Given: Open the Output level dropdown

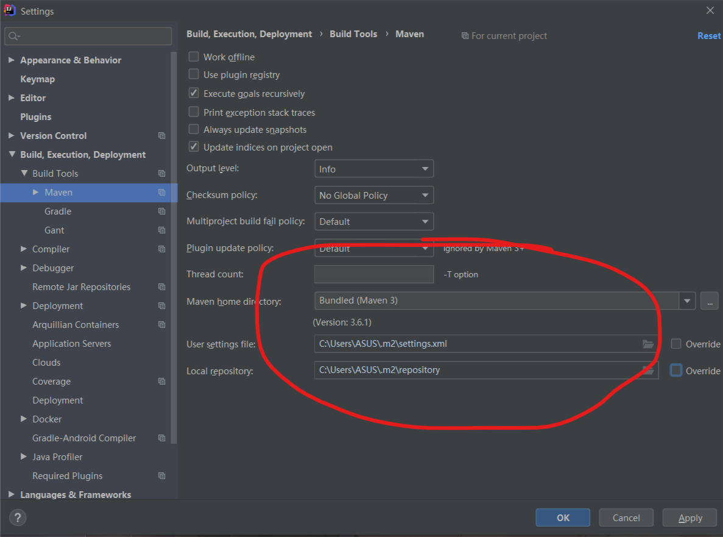Looking at the screenshot, I should [x=374, y=169].
